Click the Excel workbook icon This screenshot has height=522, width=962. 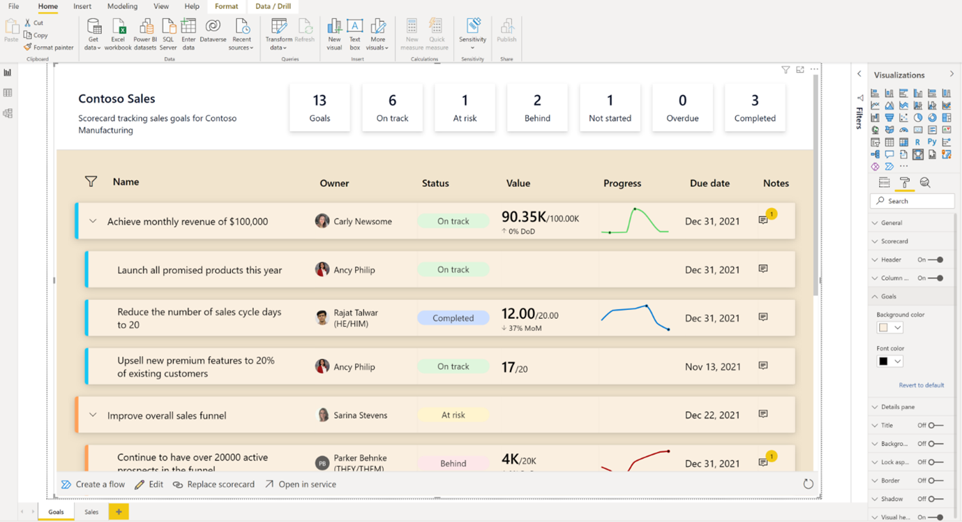[118, 34]
